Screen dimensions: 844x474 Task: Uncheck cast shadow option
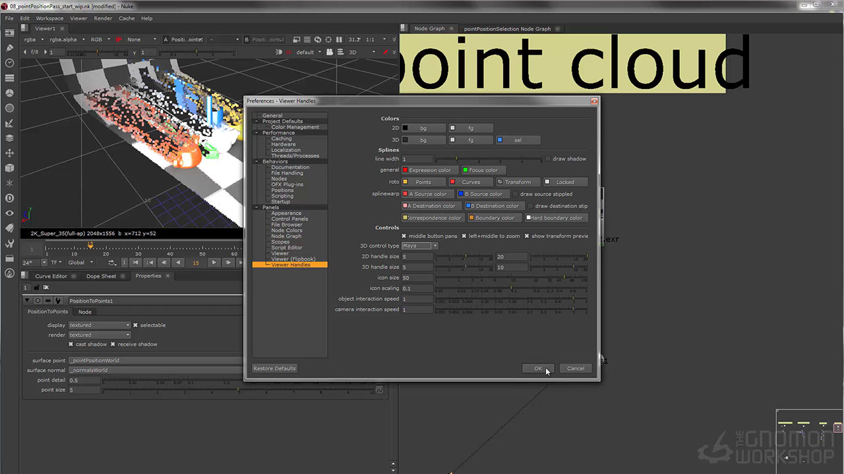click(x=71, y=344)
